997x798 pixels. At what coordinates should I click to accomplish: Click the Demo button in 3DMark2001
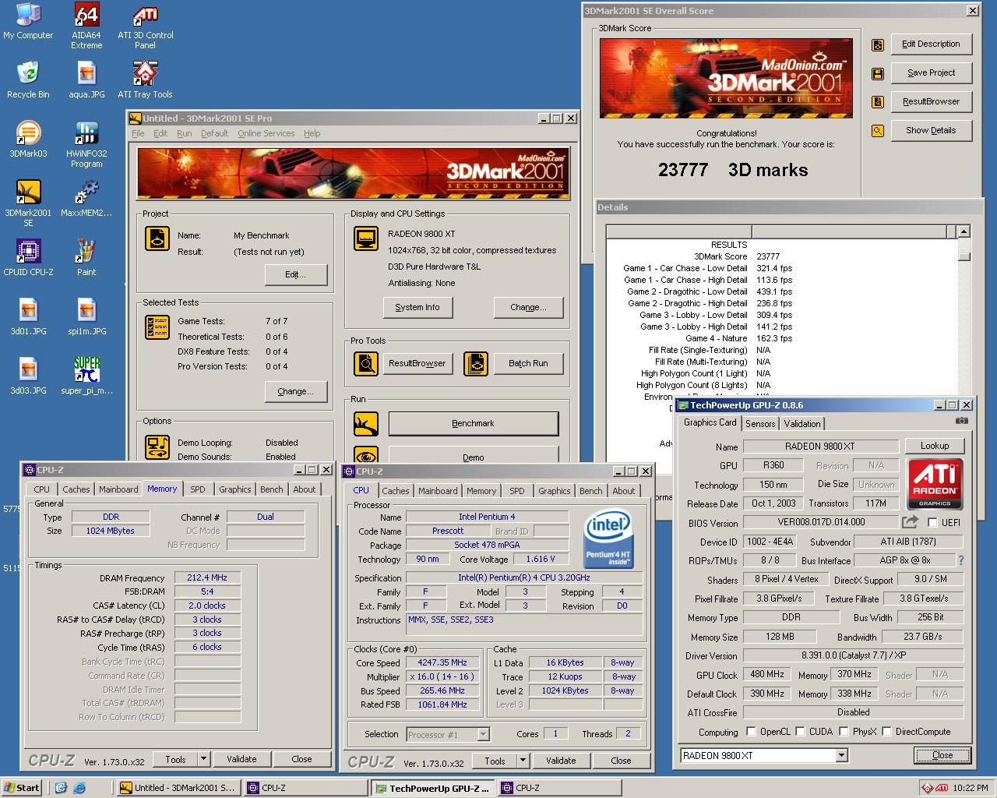473,457
